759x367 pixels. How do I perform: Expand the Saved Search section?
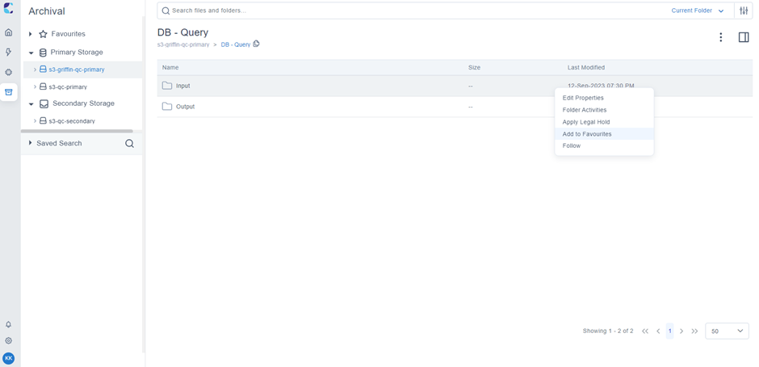tap(31, 143)
